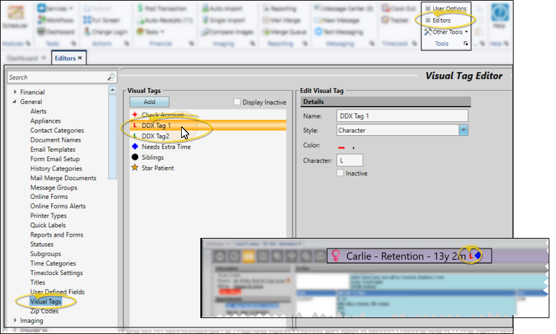Select the blue diamond Needs Extra Time tag
The image size is (556, 334).
click(x=135, y=146)
